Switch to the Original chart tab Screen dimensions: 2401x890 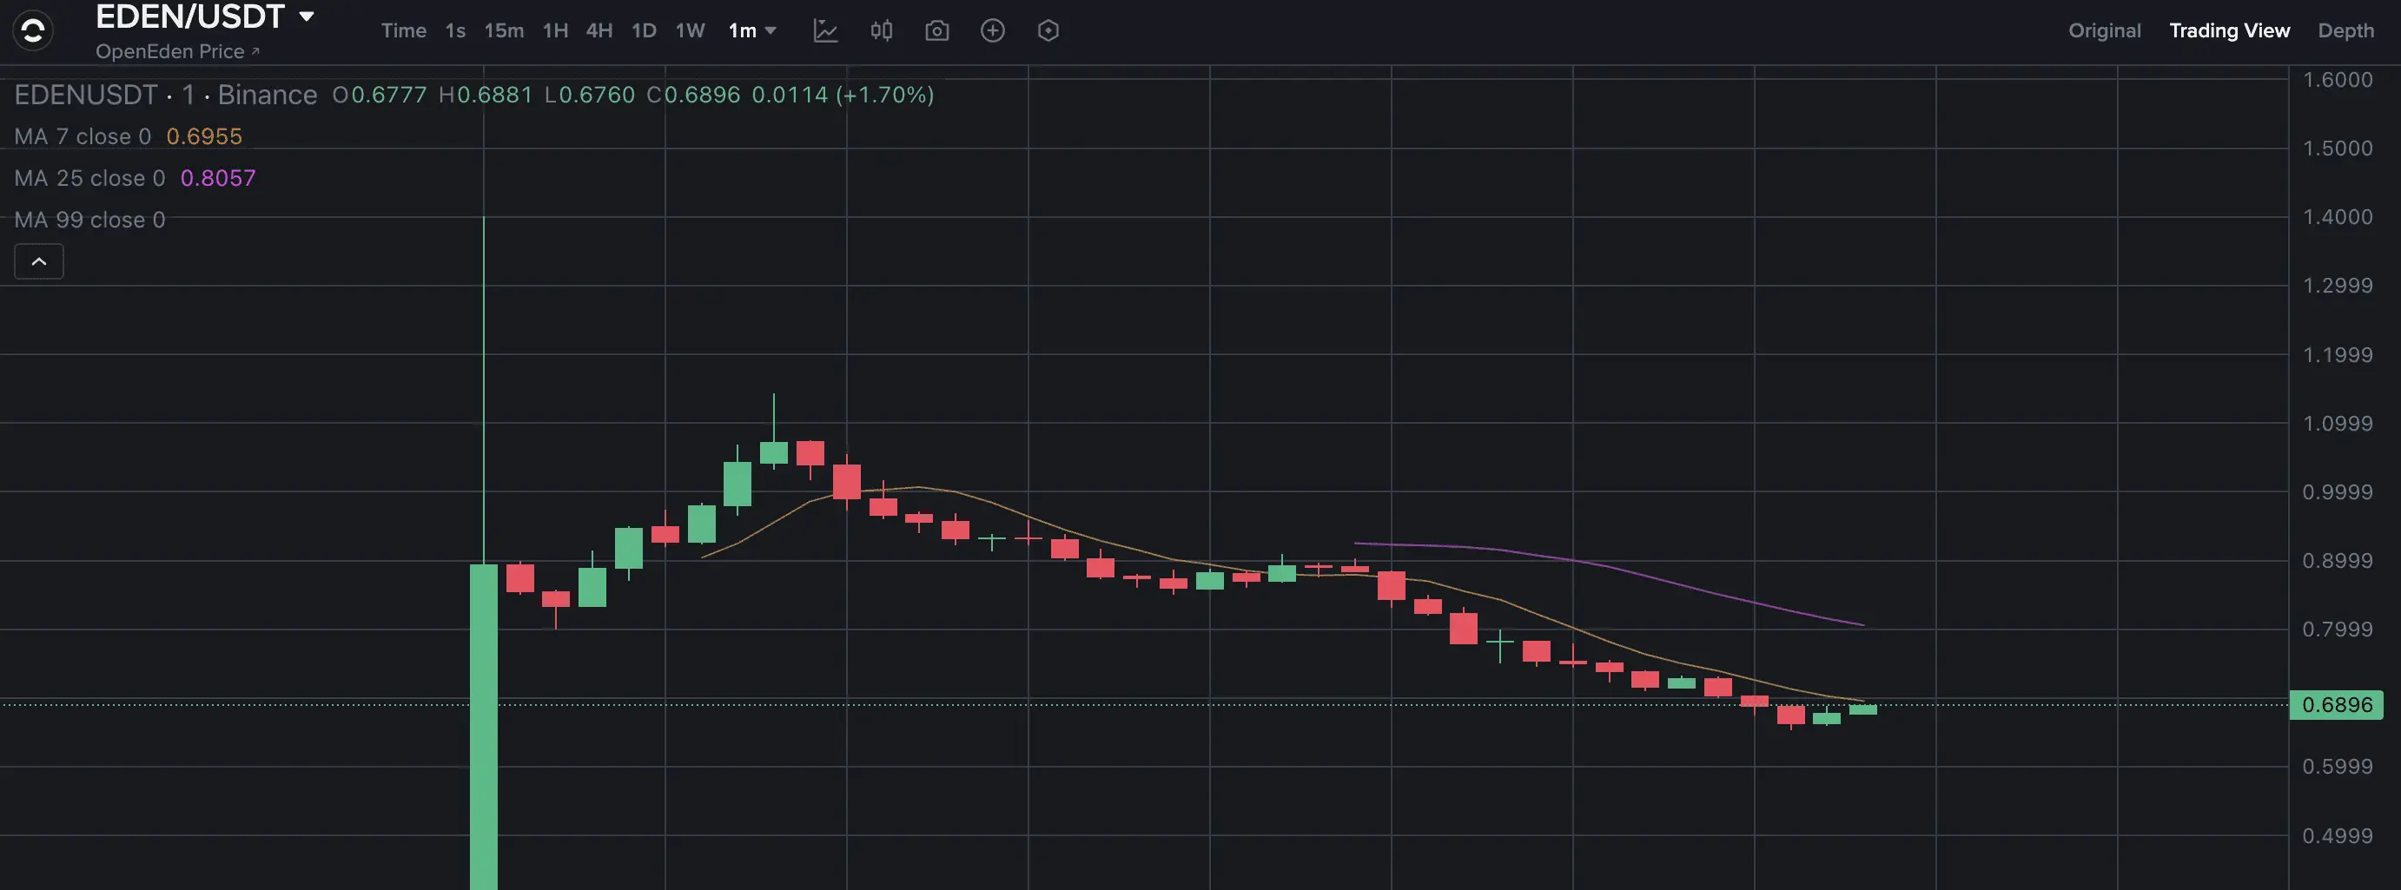point(2104,30)
